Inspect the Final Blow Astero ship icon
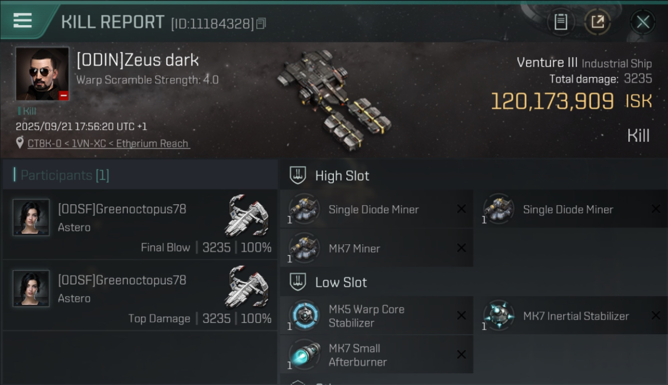This screenshot has width=668, height=385. pyautogui.click(x=247, y=215)
